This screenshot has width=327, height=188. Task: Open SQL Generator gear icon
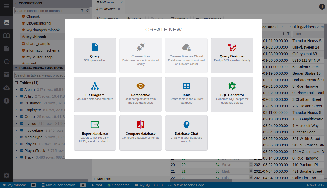pos(232,86)
